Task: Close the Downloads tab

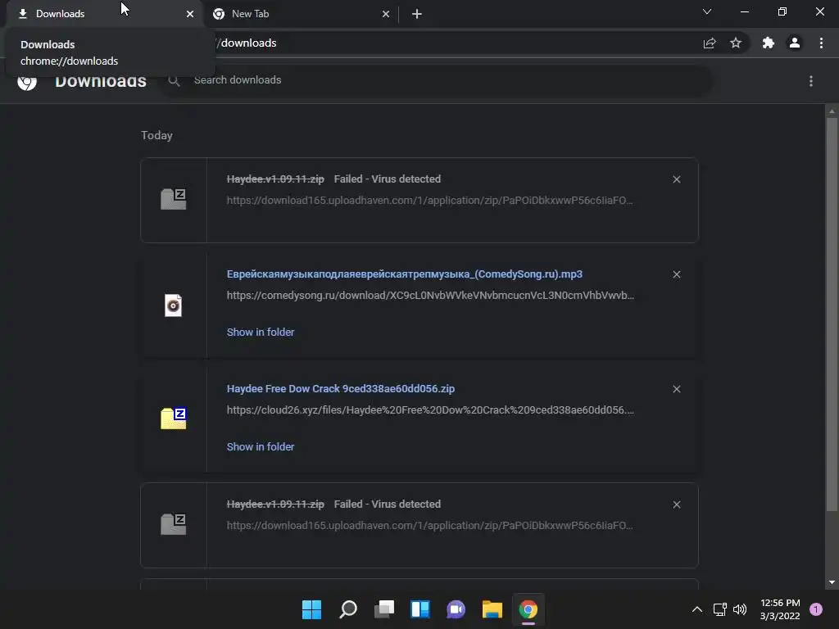Action: click(x=190, y=14)
